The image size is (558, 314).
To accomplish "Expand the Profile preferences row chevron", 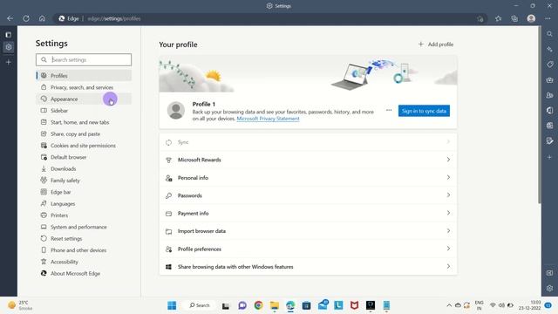I will pyautogui.click(x=448, y=249).
